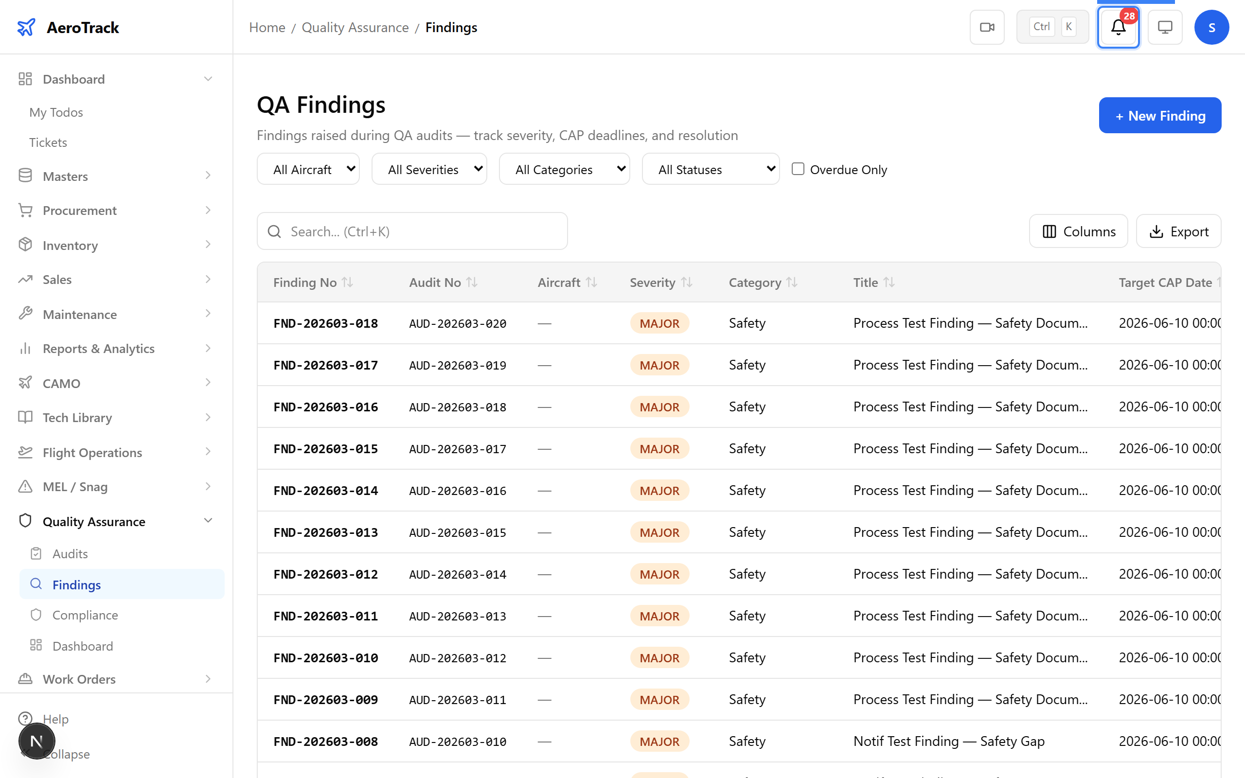This screenshot has height=778, width=1245.
Task: Open the Quality Assurance breadcrumb link
Action: coord(355,27)
